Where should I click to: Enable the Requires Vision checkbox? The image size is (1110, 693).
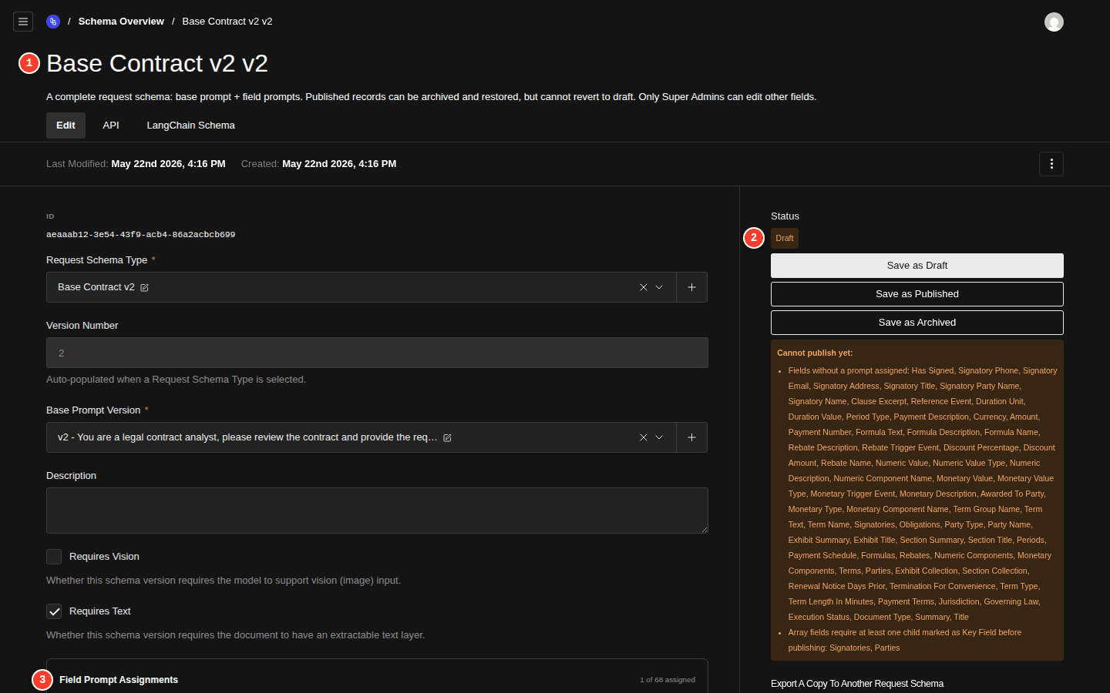pos(54,557)
